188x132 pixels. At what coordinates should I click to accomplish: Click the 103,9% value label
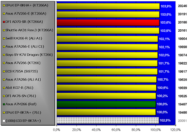point(166,6)
